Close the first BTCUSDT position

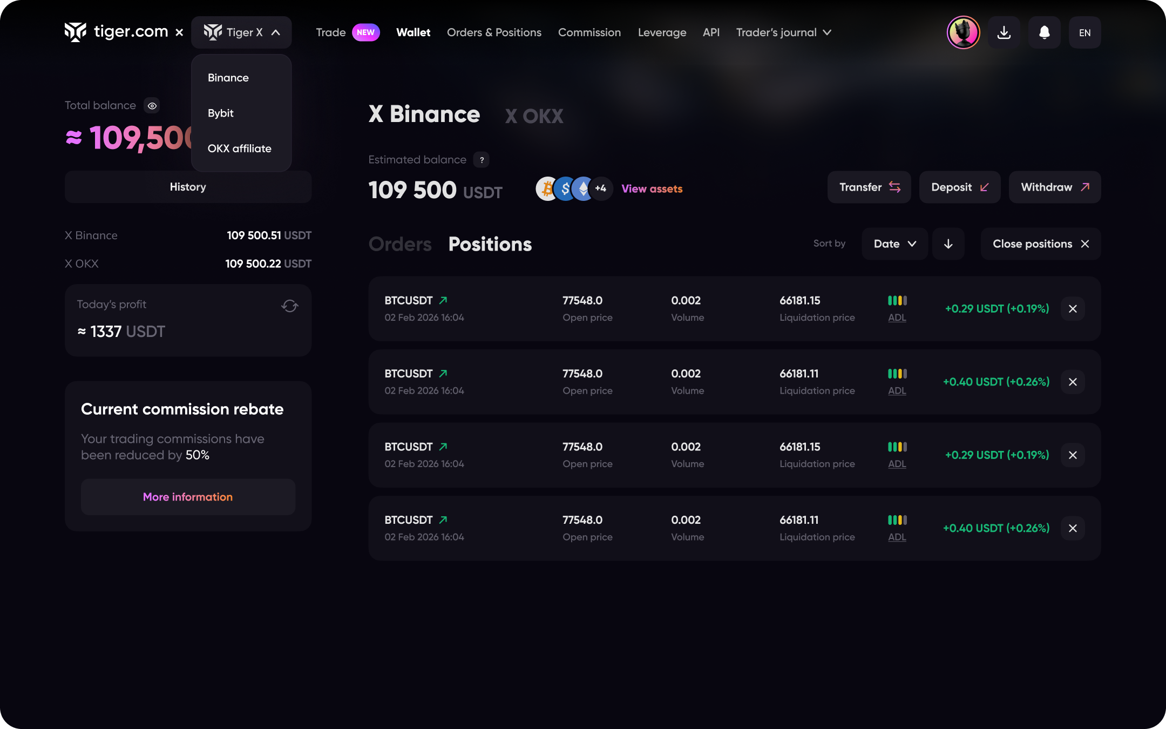(1072, 309)
